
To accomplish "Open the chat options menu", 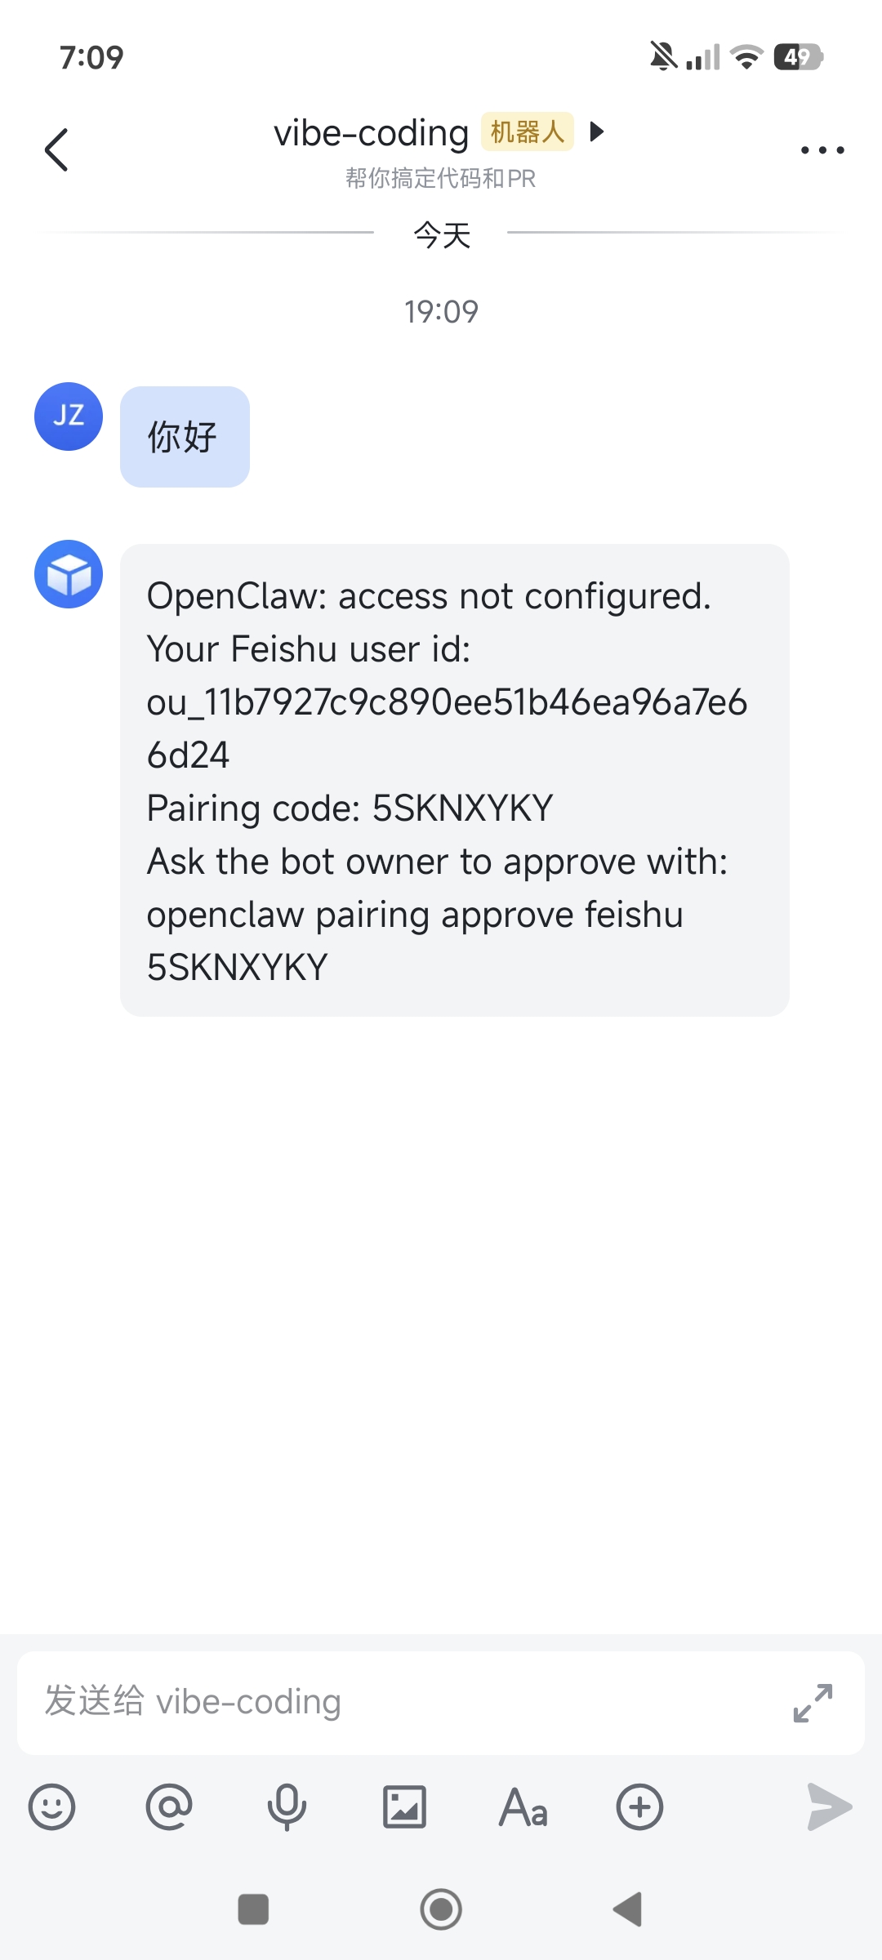I will (x=822, y=149).
